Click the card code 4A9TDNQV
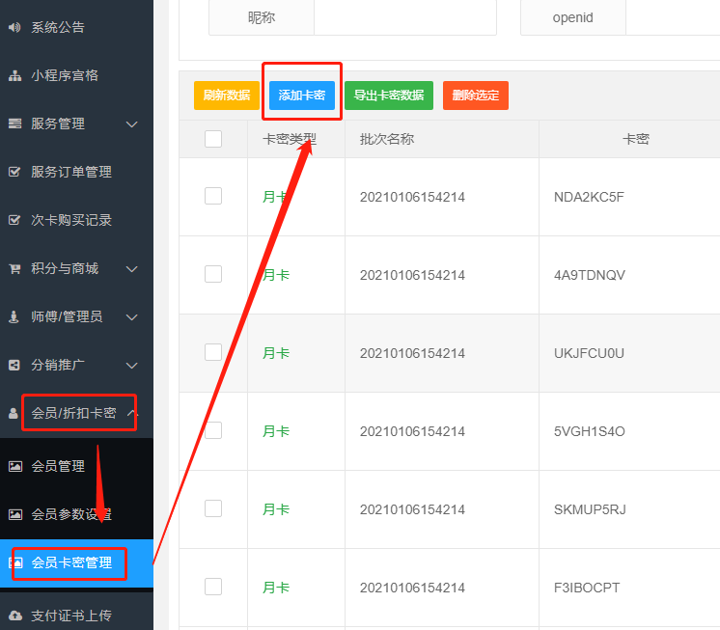 coord(589,275)
